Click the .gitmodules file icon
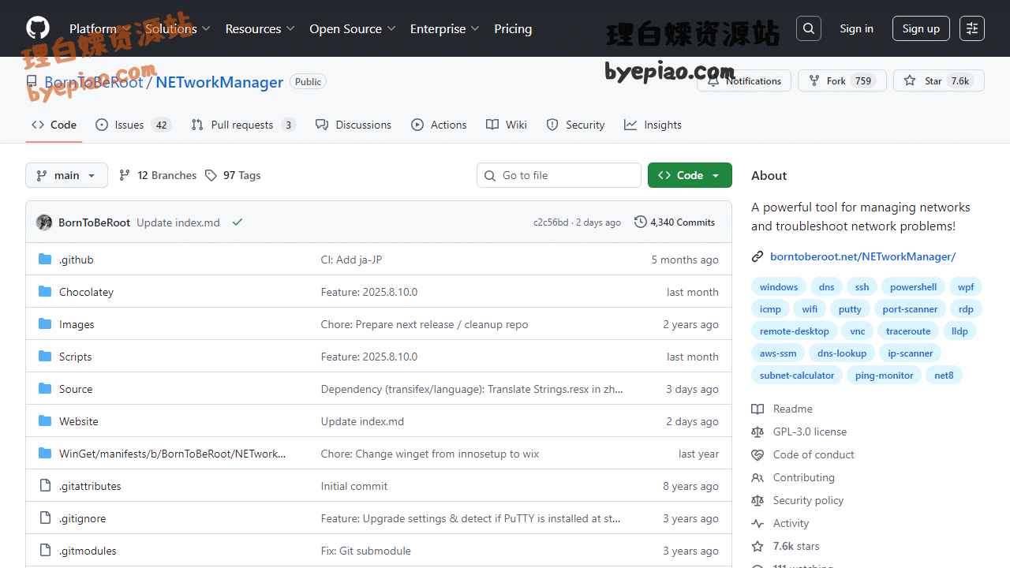This screenshot has width=1010, height=568. 45,551
